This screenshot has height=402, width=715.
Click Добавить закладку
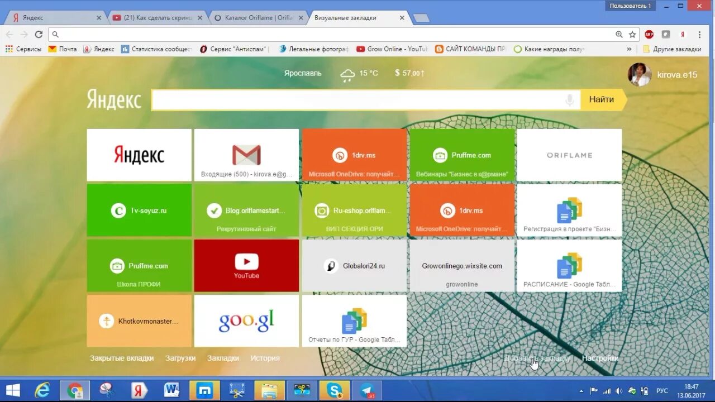click(537, 358)
